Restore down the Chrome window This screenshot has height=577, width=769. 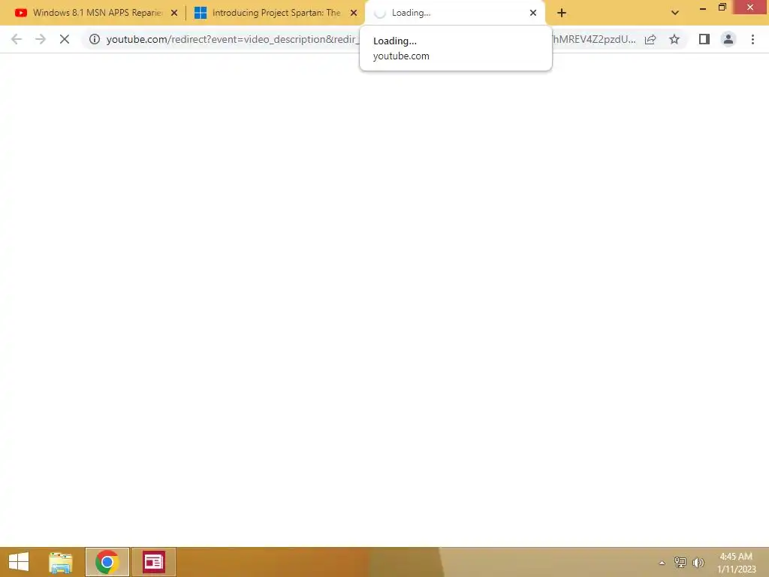[722, 8]
